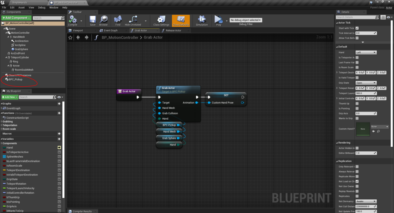This screenshot has width=394, height=213.
Task: Switch to the Release Actor tab
Action: 173,31
